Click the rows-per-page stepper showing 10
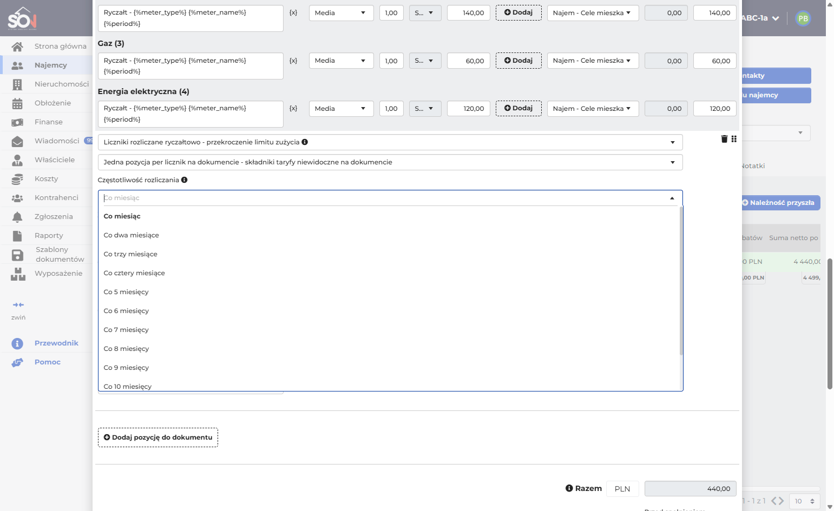Viewport: 834px width, 511px height. (x=805, y=501)
